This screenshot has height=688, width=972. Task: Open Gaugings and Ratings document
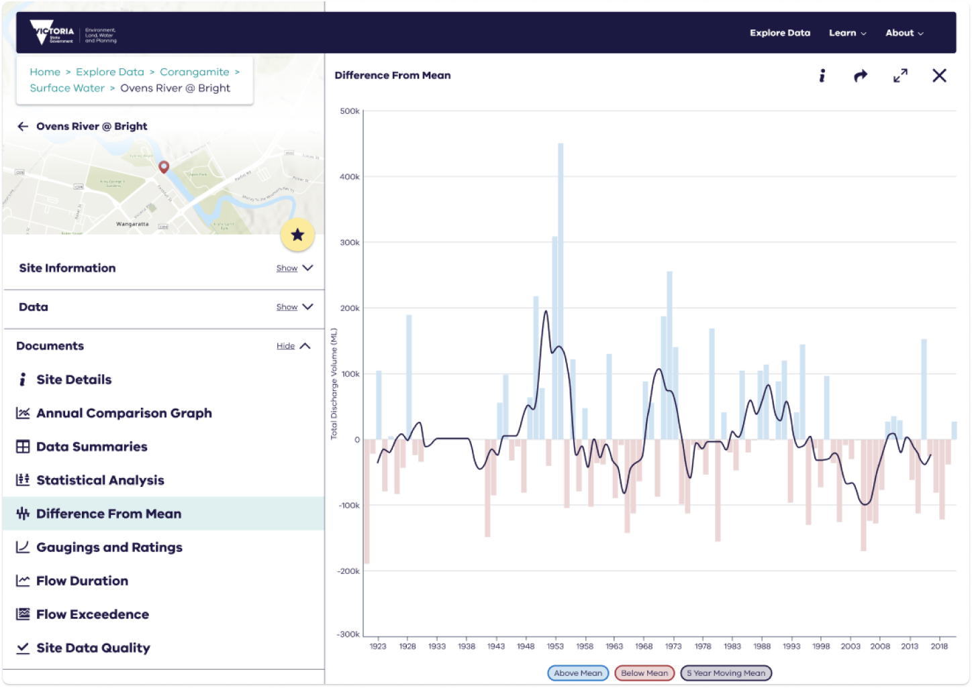click(x=109, y=547)
